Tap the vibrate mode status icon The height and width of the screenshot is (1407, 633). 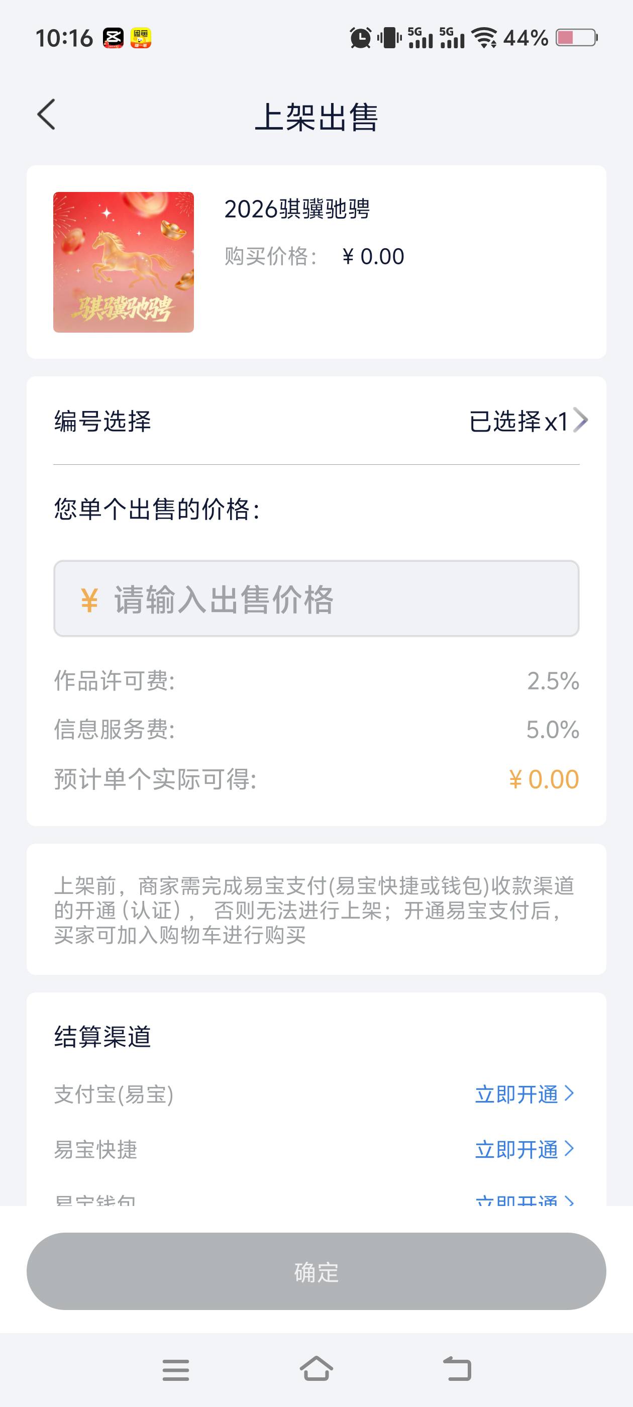[389, 38]
